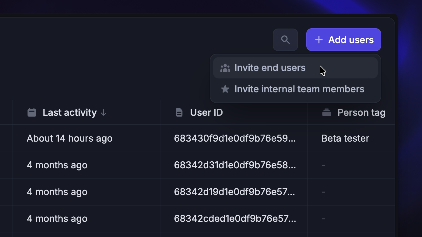Click the calendar icon in Last activity header
Screen dimensions: 422x237
pos(32,113)
